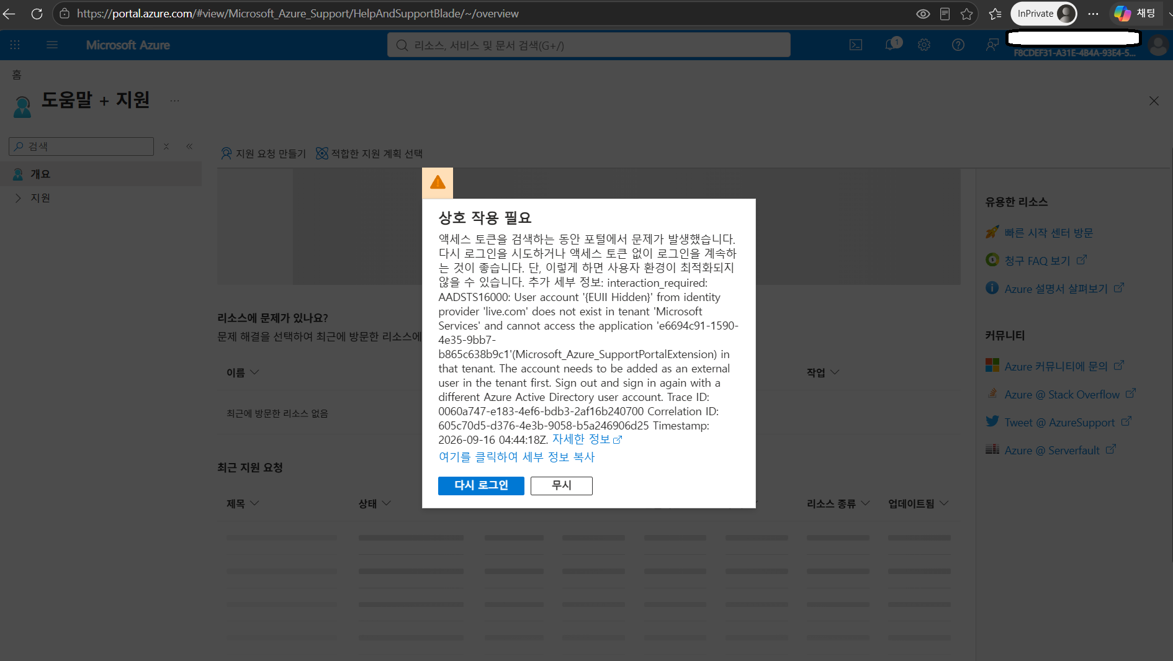Click '최근에 방문한 리소스 없음' text

point(277,413)
